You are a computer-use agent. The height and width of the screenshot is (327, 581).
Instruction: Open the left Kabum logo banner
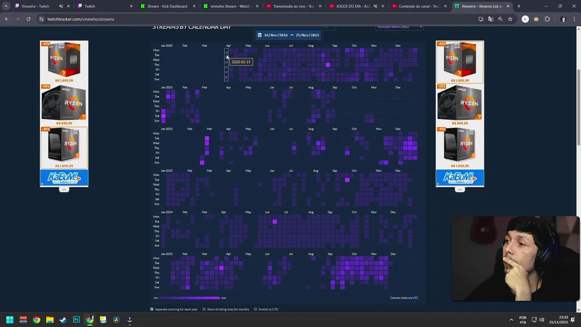coord(64,178)
